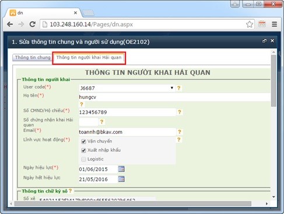Close the OE2102 dialog window

coord(272,41)
